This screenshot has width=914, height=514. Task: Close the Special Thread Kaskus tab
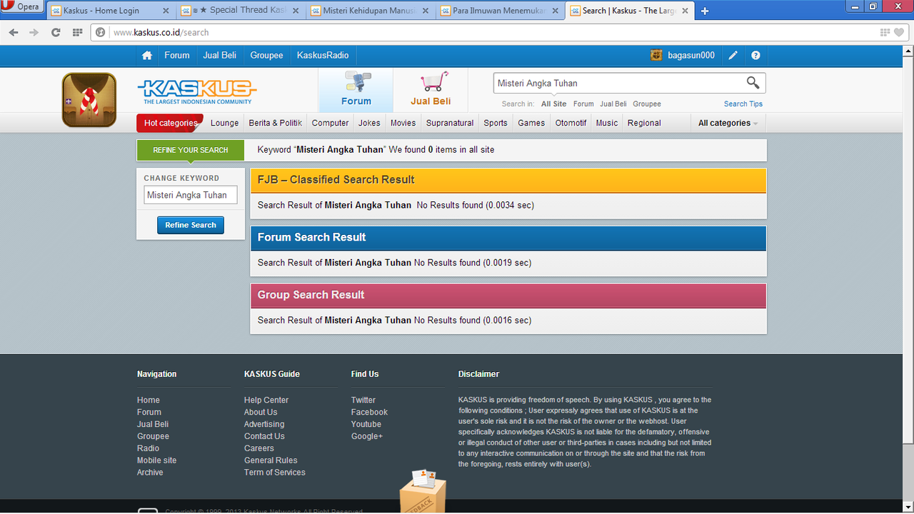coord(296,11)
